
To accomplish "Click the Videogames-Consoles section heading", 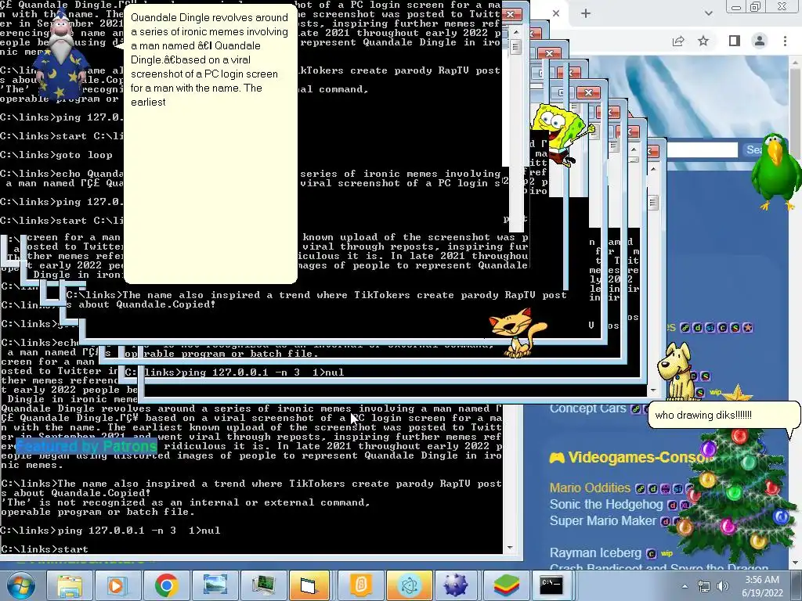I will pyautogui.click(x=639, y=457).
